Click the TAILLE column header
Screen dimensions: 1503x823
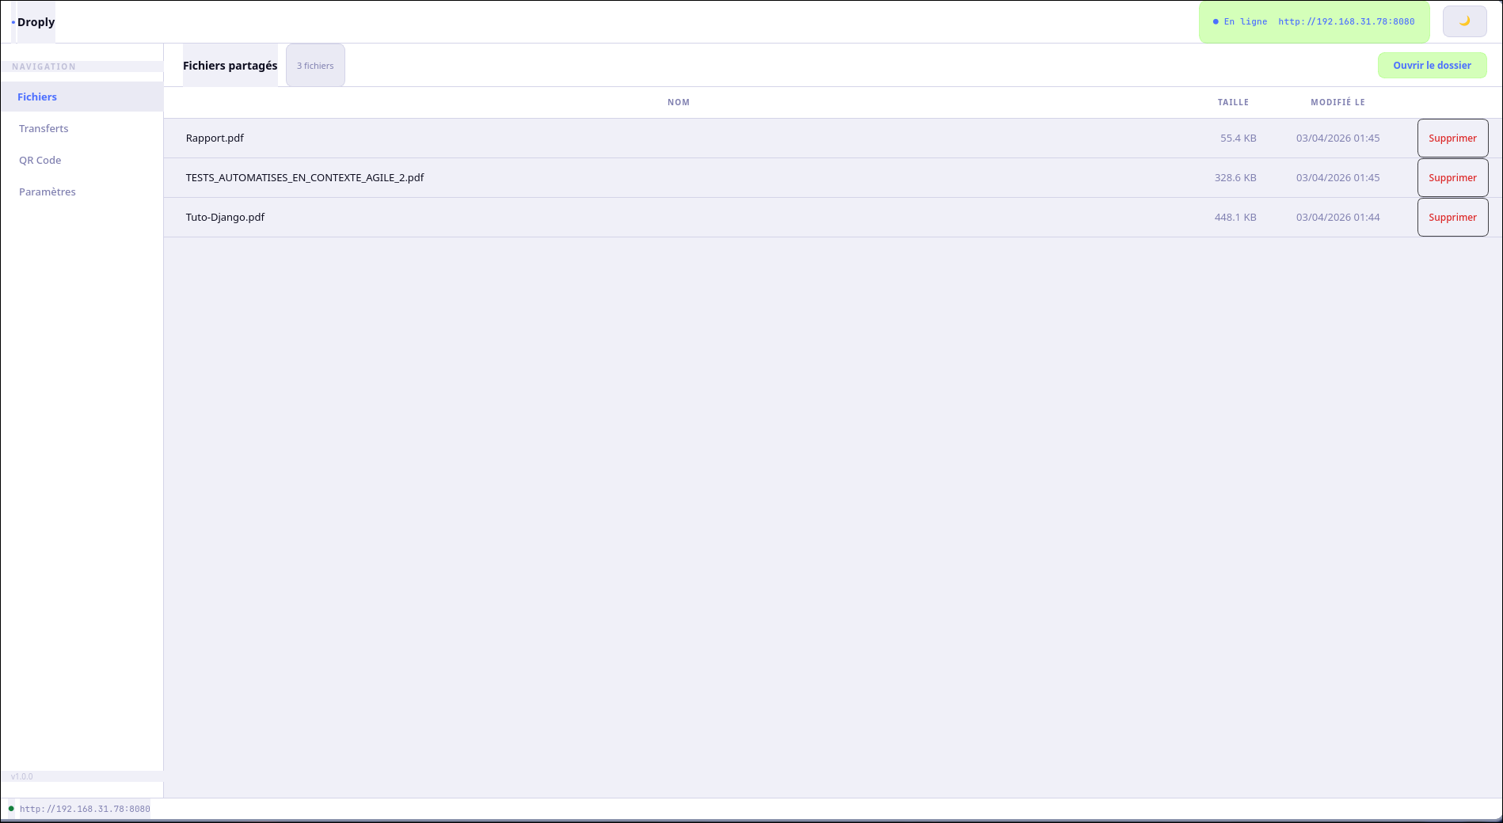pyautogui.click(x=1233, y=102)
